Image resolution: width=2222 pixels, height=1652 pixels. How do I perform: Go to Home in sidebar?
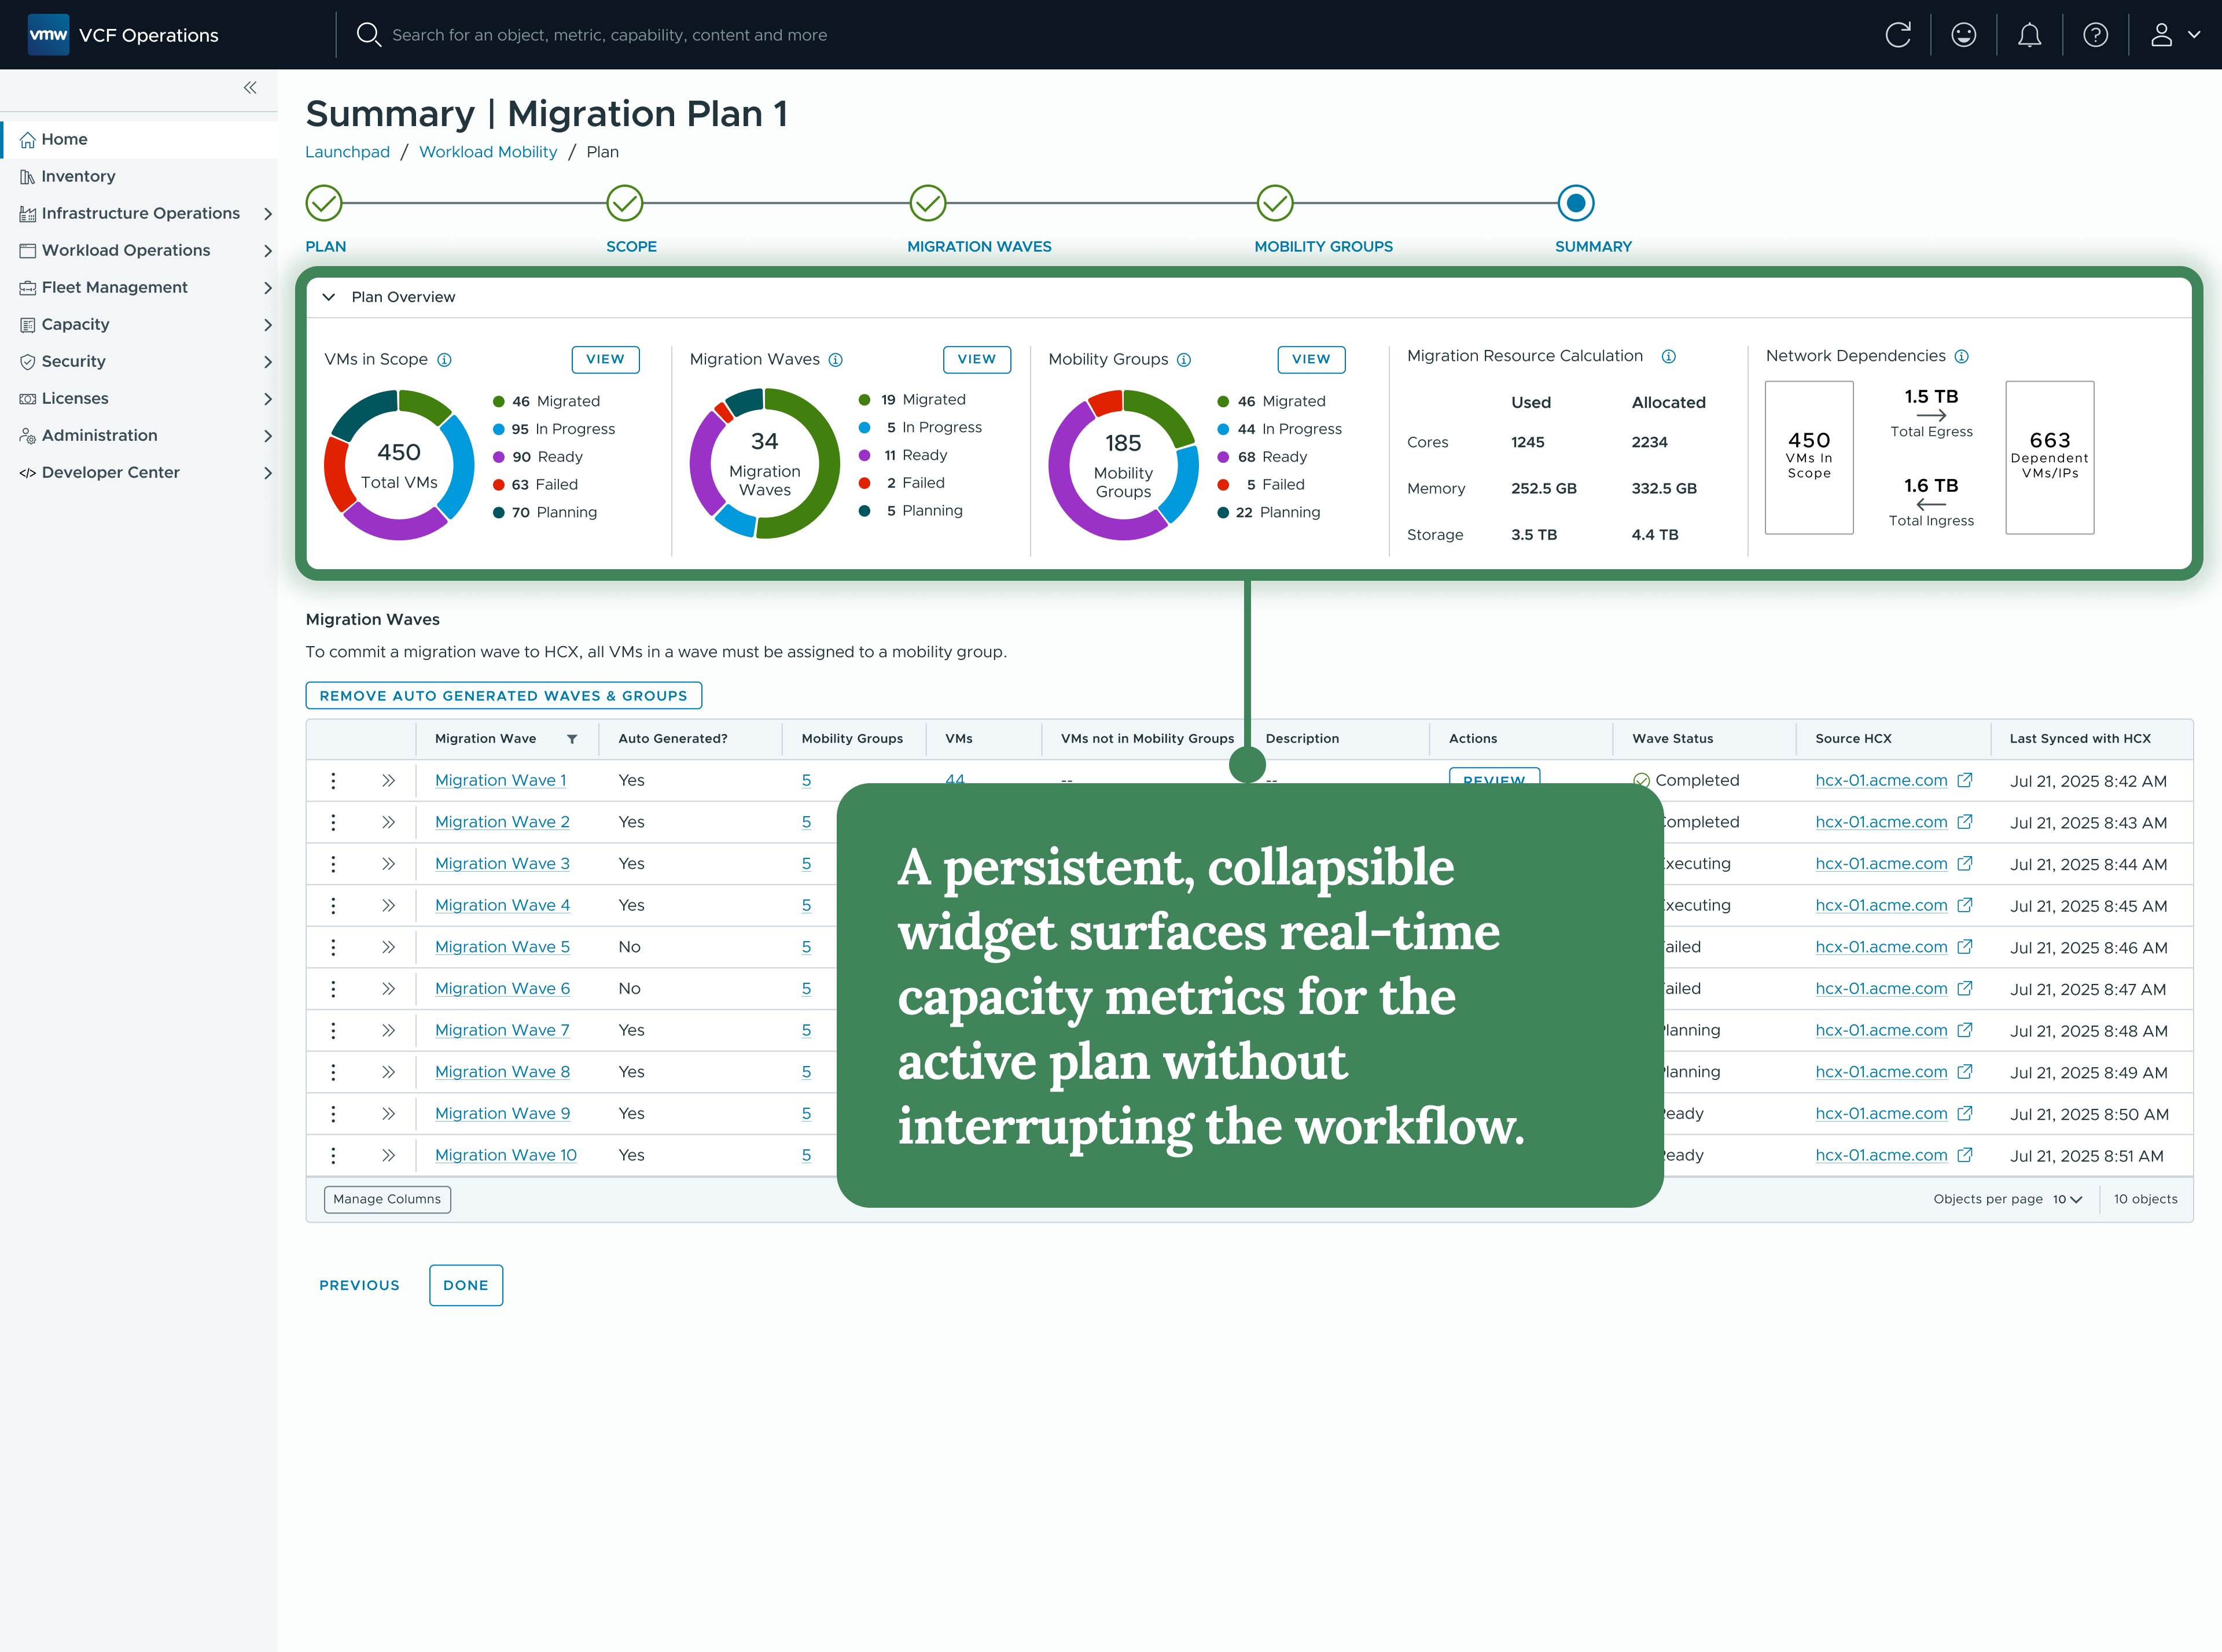coord(140,139)
